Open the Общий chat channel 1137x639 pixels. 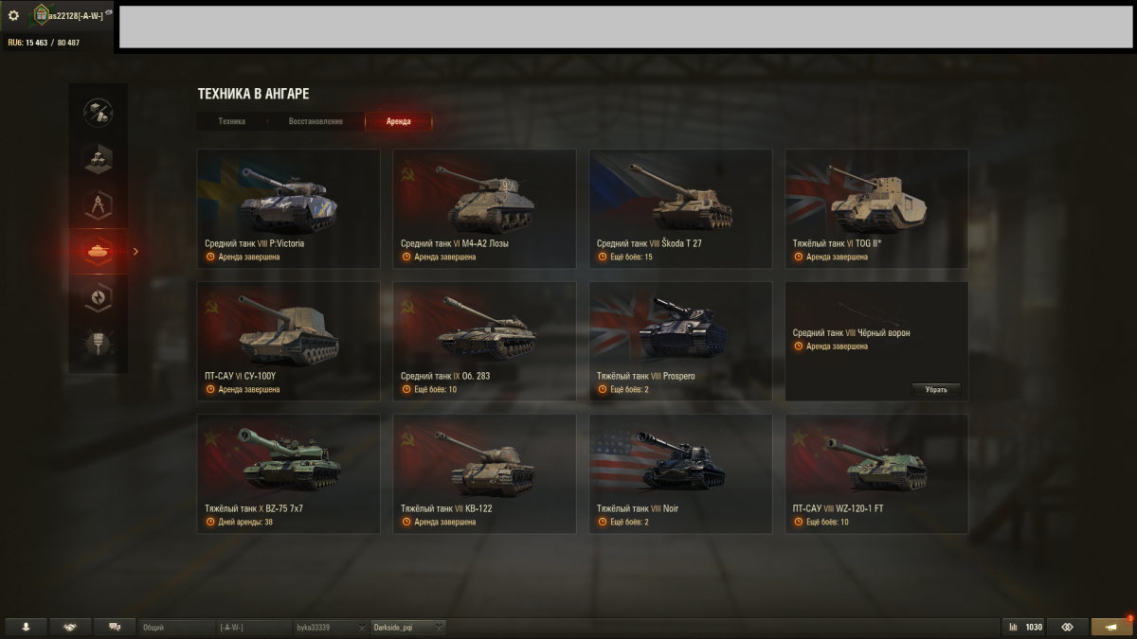click(177, 627)
